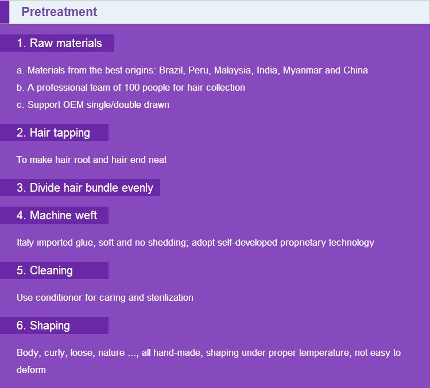Select 'Use conditioner for caring and sterilization'

(104, 298)
